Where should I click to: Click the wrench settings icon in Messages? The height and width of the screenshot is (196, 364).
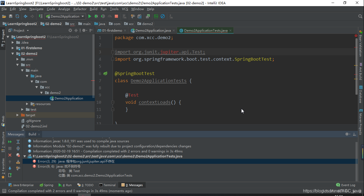coord(18,168)
